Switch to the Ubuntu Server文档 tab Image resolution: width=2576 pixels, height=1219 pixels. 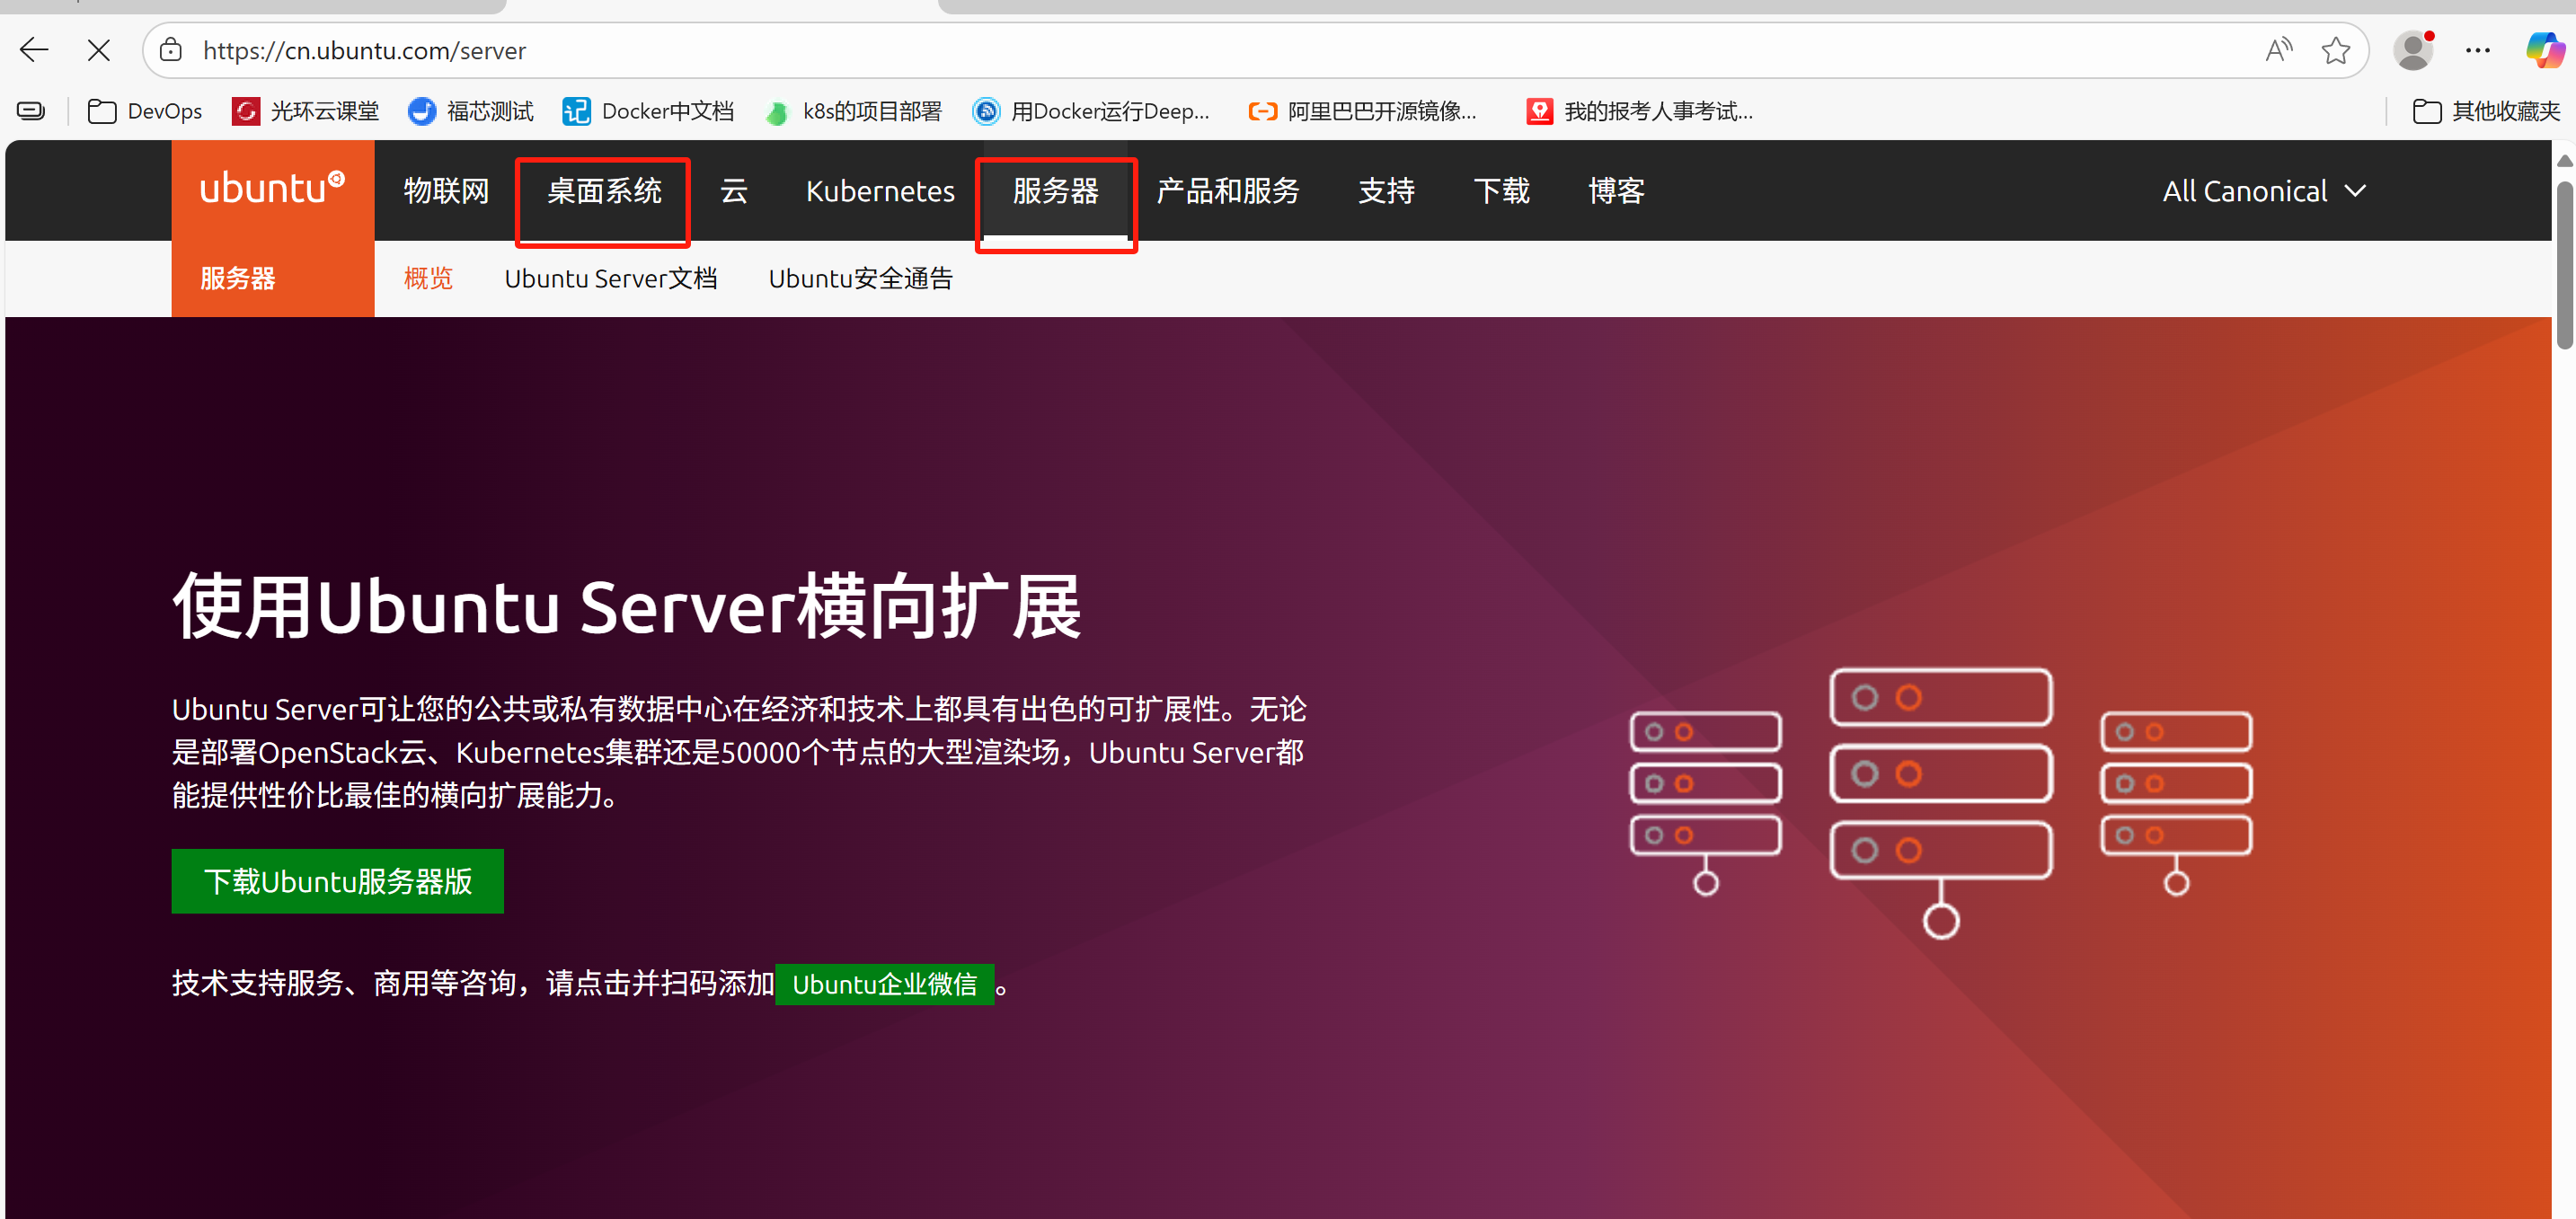click(x=611, y=278)
